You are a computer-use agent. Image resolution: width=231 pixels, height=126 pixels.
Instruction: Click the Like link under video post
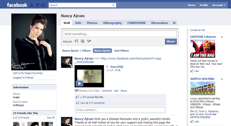[116, 91]
